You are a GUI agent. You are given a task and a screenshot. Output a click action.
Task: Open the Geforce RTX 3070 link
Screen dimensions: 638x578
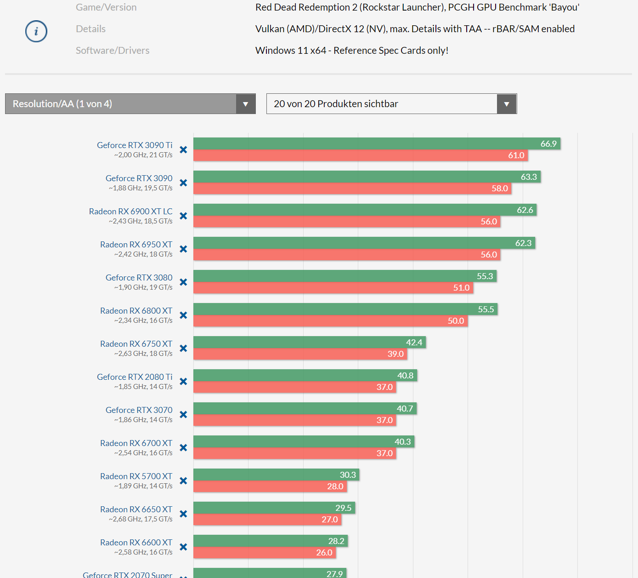click(139, 410)
